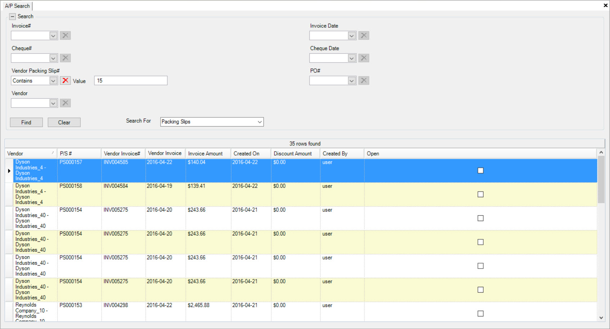Open the PO# condition dropdown

click(x=352, y=81)
